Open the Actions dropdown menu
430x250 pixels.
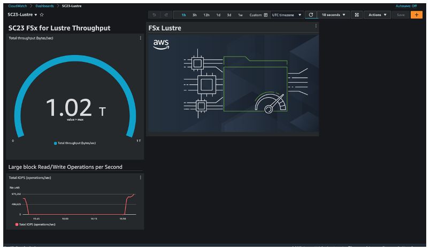pyautogui.click(x=378, y=15)
